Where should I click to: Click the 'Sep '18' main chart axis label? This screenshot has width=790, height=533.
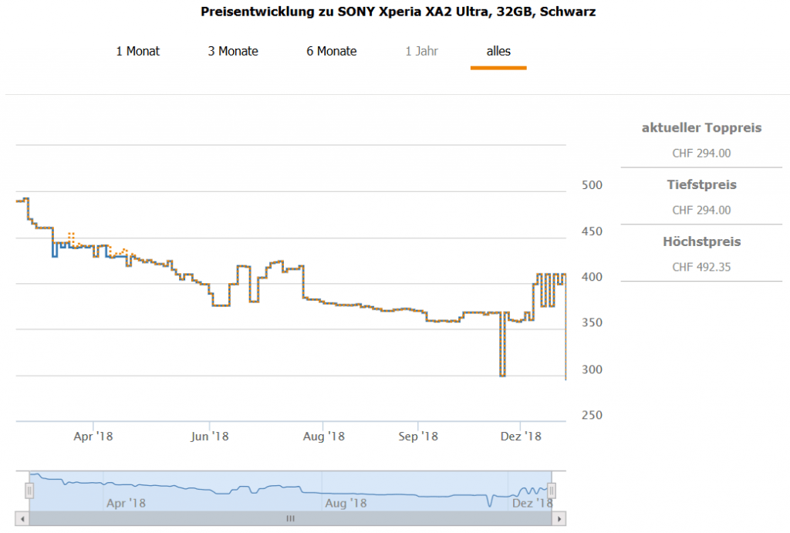(x=417, y=437)
